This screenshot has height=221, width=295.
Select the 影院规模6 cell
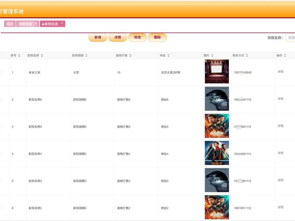click(80, 99)
